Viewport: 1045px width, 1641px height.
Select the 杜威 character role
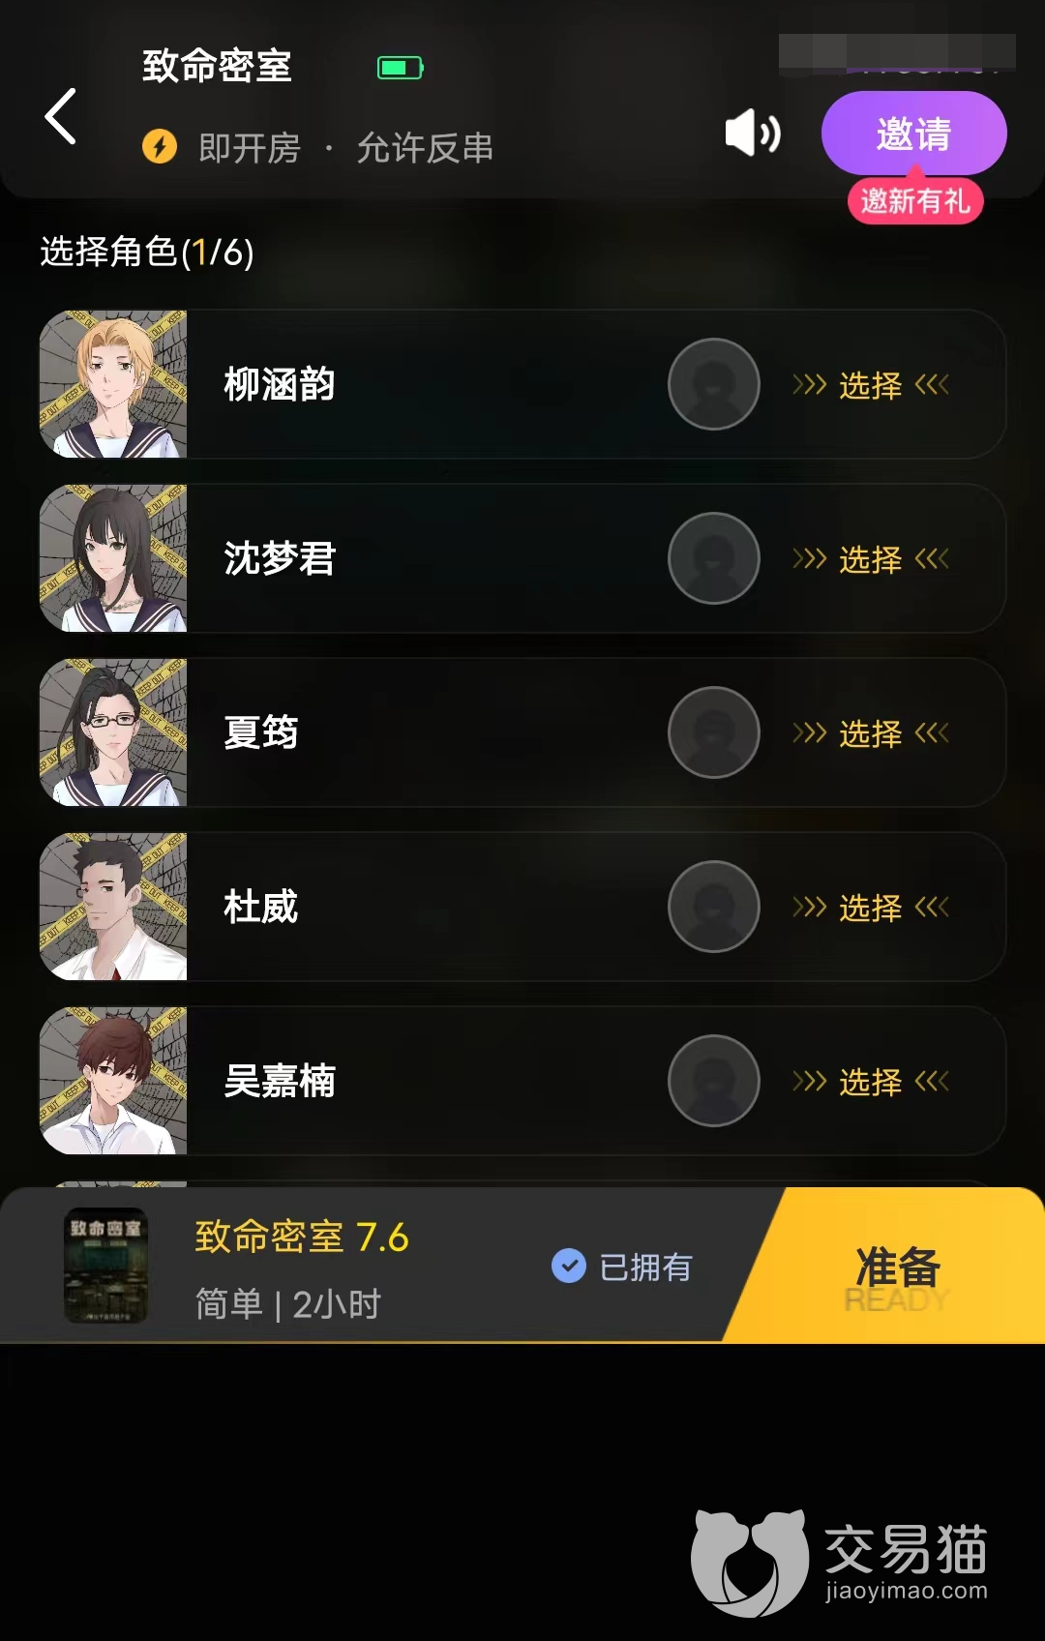pyautogui.click(x=871, y=908)
